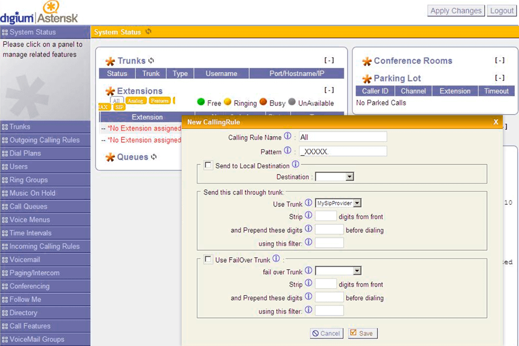Open the Destination dropdown

click(335, 177)
